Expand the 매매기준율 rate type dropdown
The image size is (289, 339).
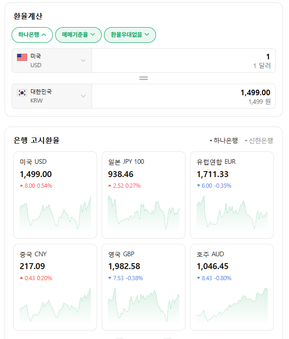(x=78, y=34)
